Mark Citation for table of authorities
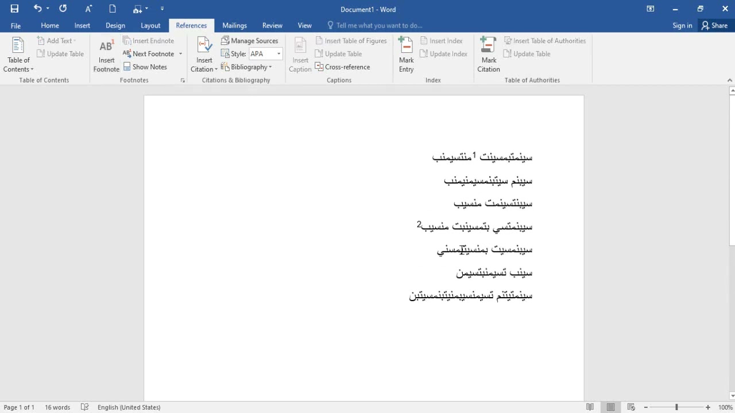Image resolution: width=735 pixels, height=413 pixels. 489,55
